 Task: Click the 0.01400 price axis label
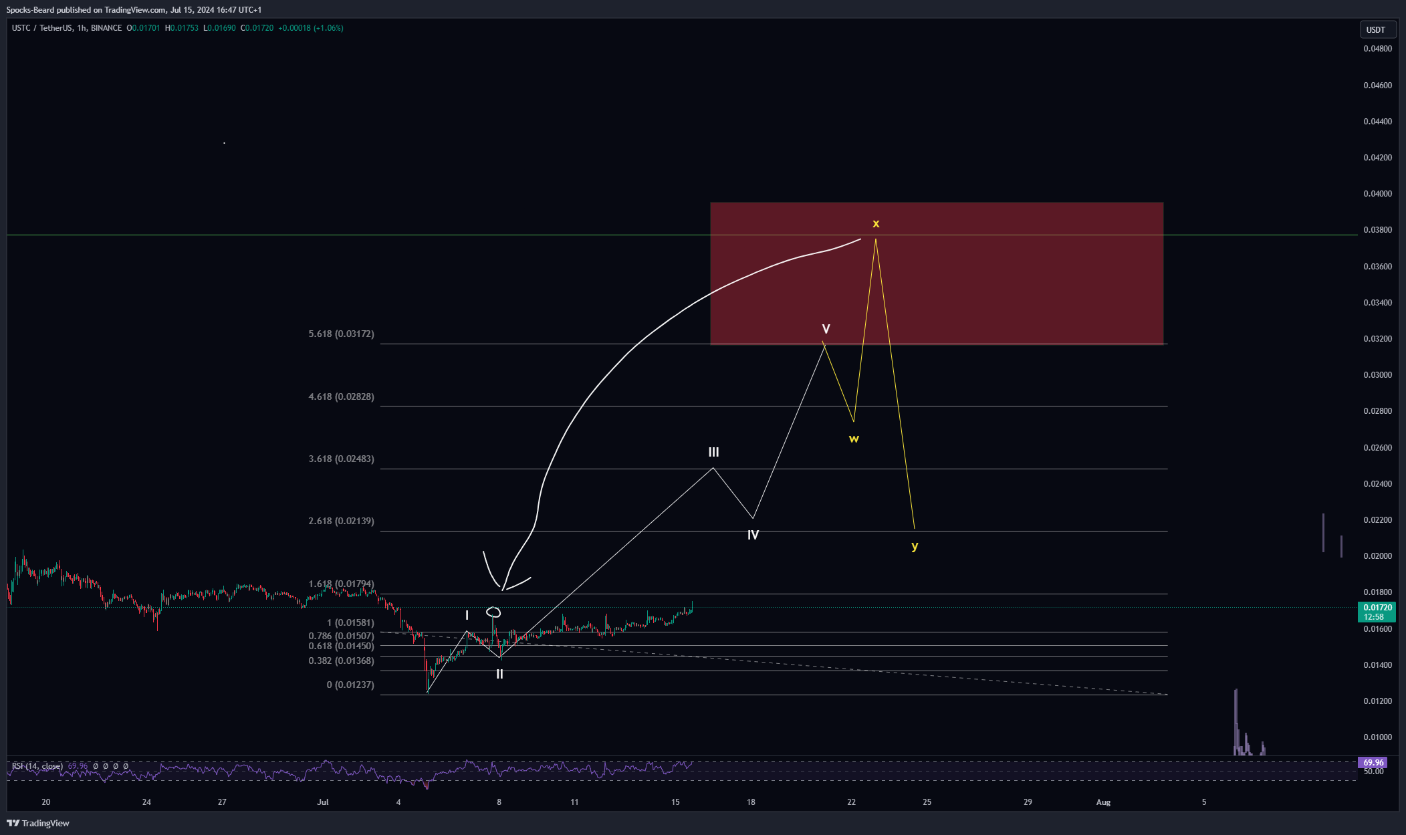tap(1378, 665)
